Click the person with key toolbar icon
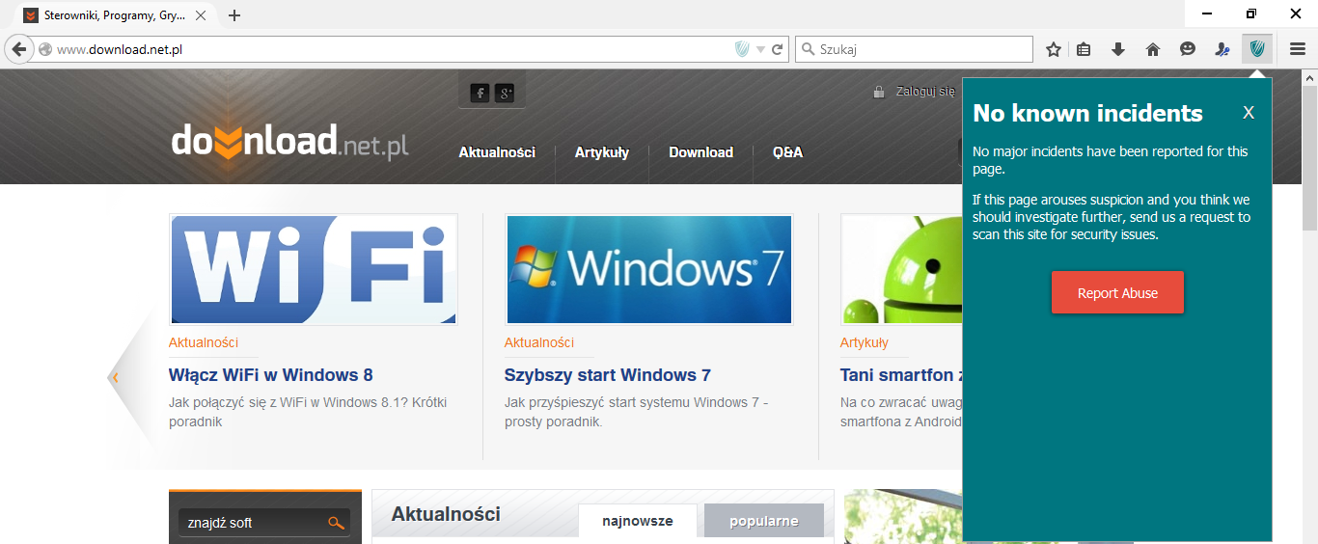Viewport: 1318px width, 544px height. [x=1222, y=49]
